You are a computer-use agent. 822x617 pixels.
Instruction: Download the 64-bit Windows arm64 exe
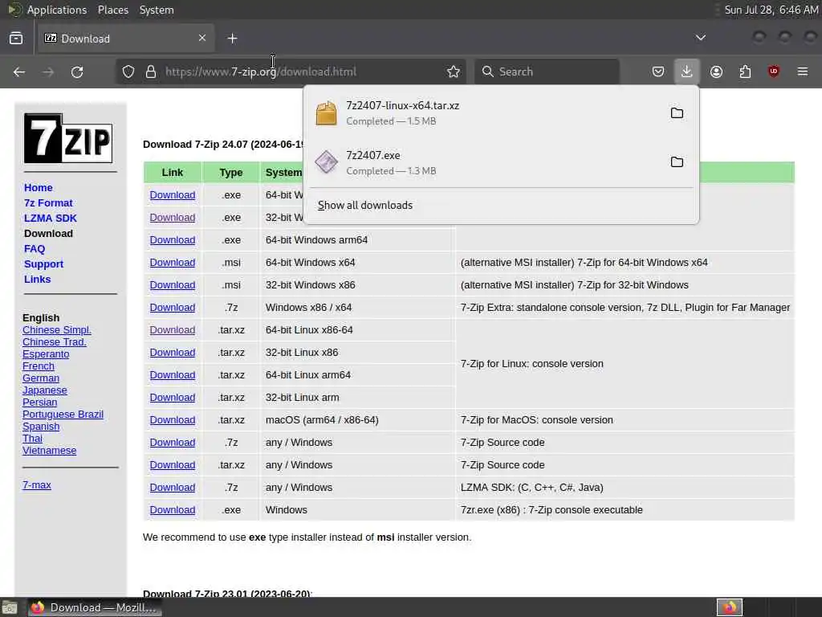(173, 239)
